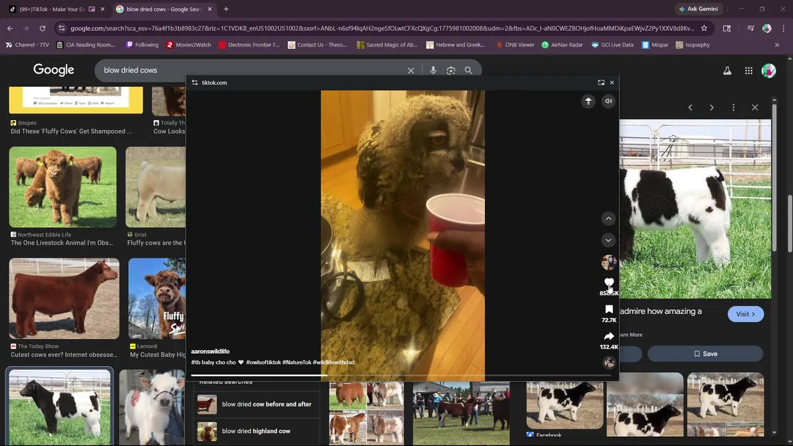The image size is (793, 446).
Task: Open Google Lens search from toolbar
Action: [x=727, y=28]
